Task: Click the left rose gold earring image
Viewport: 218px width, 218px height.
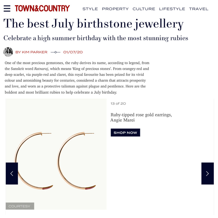Action: pos(33,161)
